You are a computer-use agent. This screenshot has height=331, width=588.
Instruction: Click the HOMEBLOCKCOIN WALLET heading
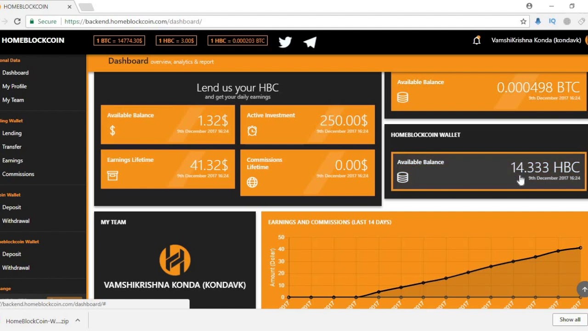point(425,135)
